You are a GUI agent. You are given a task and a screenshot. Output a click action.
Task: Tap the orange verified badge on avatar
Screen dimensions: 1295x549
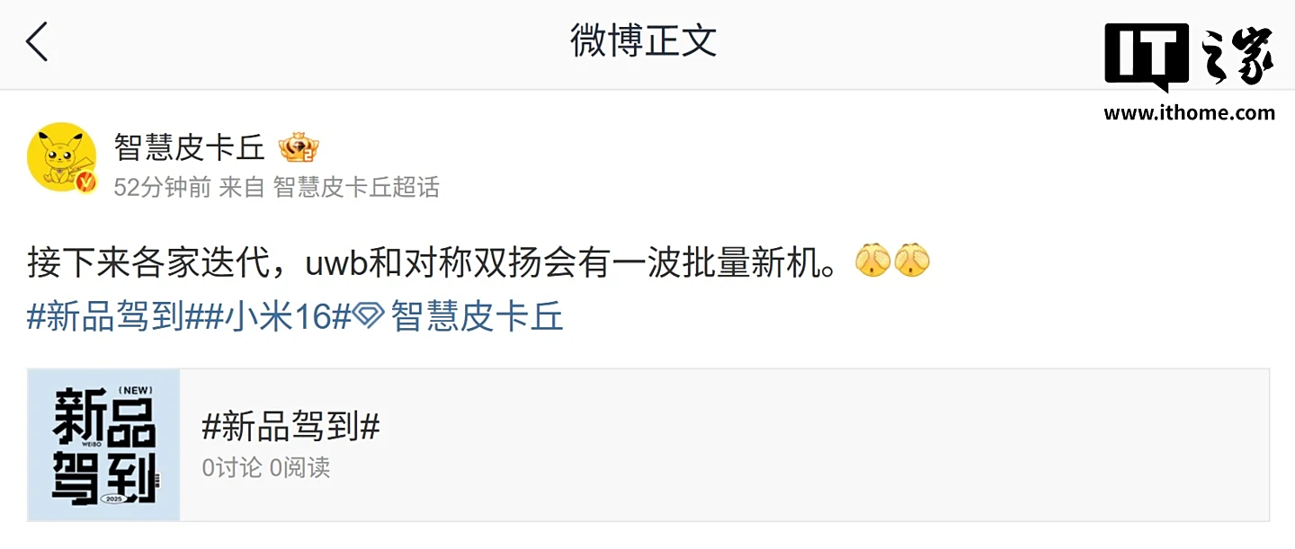click(x=86, y=182)
